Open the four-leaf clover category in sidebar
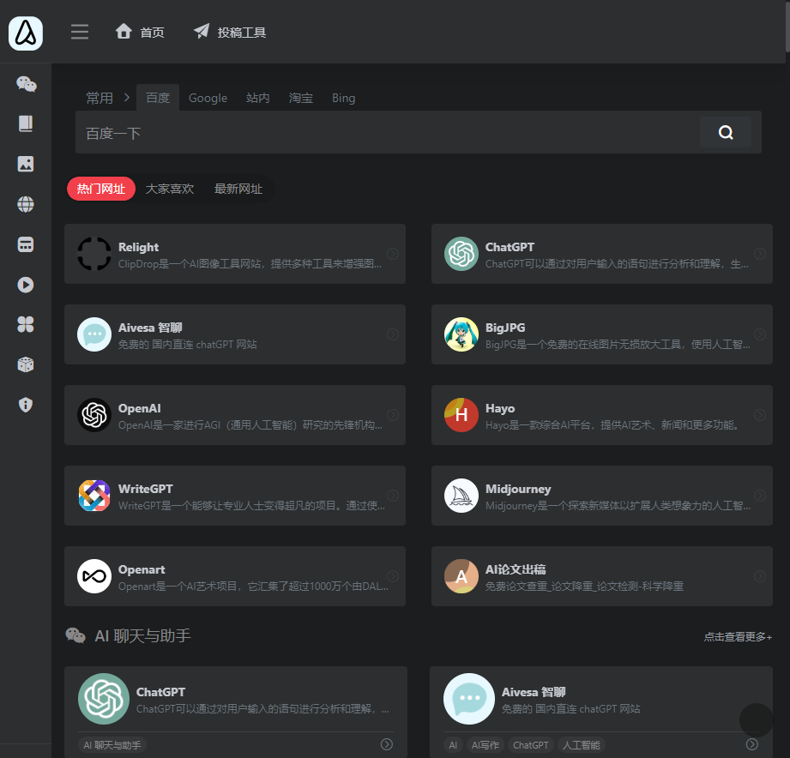This screenshot has width=790, height=758. pos(26,324)
